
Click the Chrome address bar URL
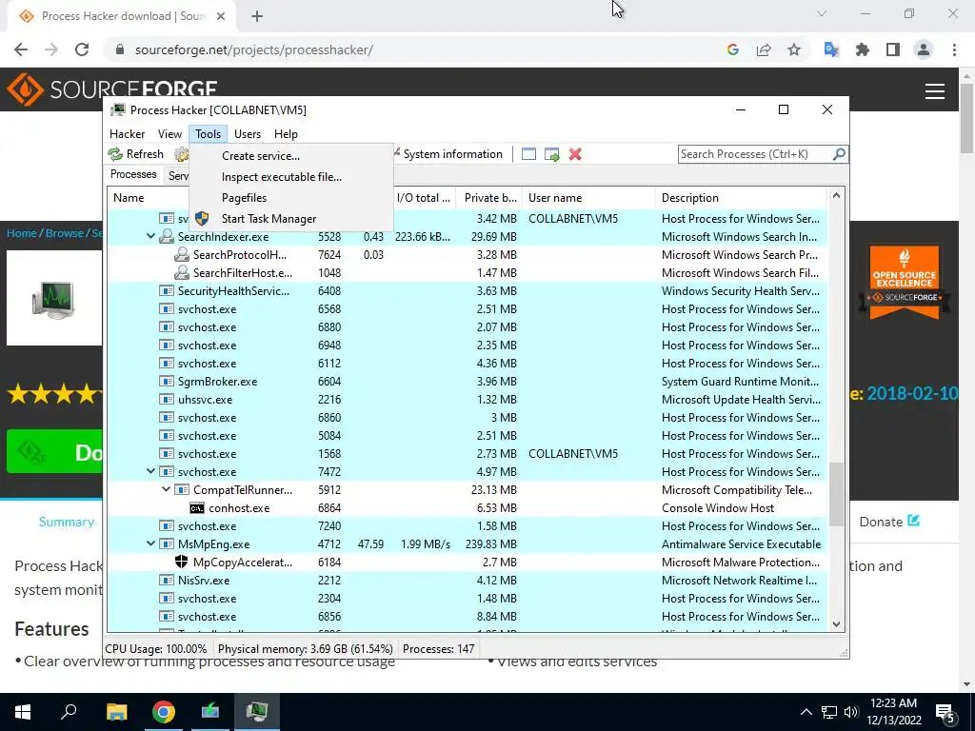pyautogui.click(x=253, y=49)
